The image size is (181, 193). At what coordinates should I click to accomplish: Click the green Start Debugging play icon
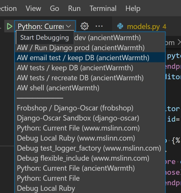pos(10,26)
